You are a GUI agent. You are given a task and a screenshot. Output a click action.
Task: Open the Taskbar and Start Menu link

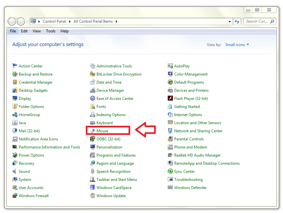point(117,179)
